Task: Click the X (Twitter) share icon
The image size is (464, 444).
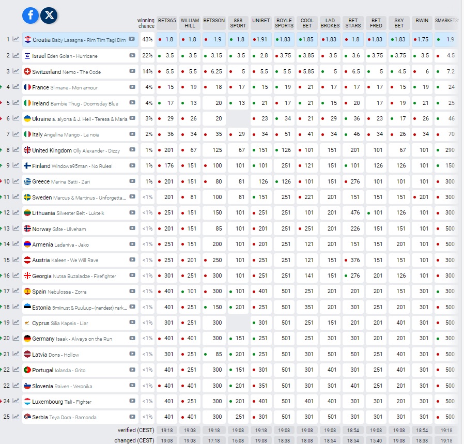Action: (x=49, y=16)
